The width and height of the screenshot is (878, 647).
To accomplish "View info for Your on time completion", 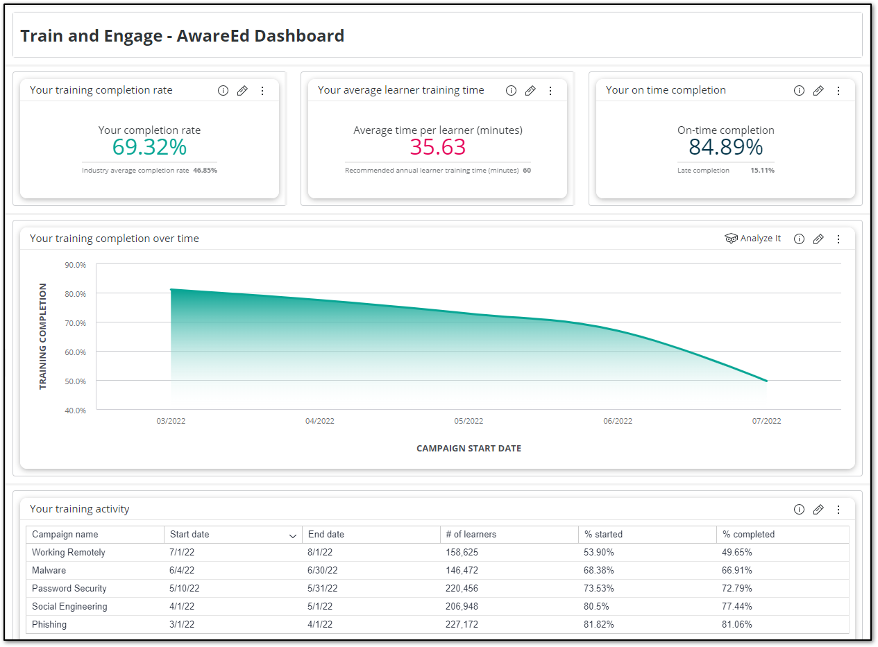I will coord(799,90).
